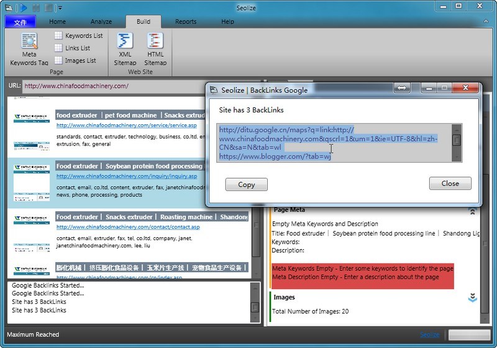The height and width of the screenshot is (348, 497).
Task: Click the BackLinks dialog title icon
Action: click(x=214, y=90)
